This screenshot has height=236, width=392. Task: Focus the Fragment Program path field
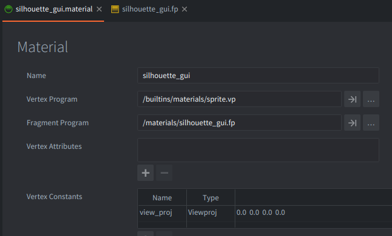coord(240,123)
